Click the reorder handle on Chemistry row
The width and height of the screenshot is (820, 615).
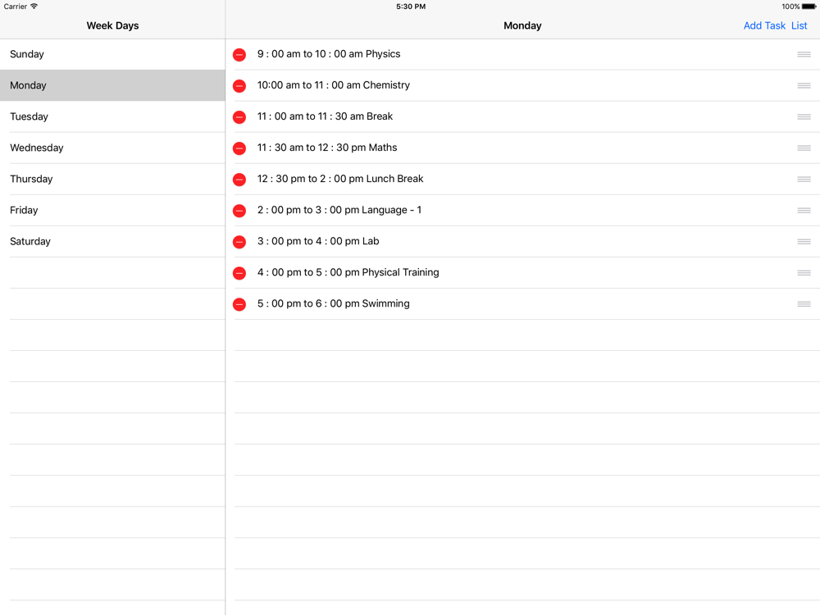coord(804,86)
